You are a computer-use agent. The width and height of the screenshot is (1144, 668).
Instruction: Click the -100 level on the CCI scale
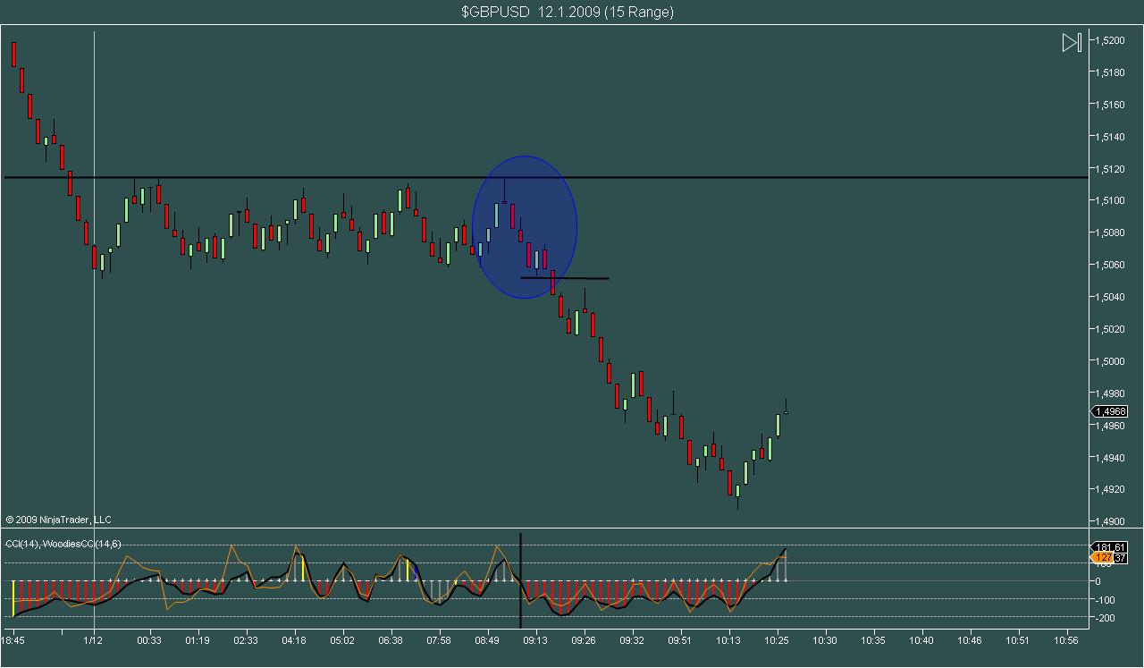[x=1106, y=599]
